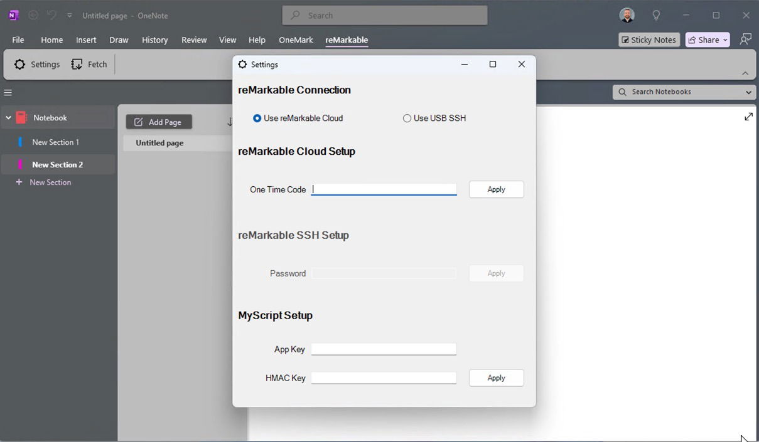
Task: Click Add Page button
Action: click(159, 122)
